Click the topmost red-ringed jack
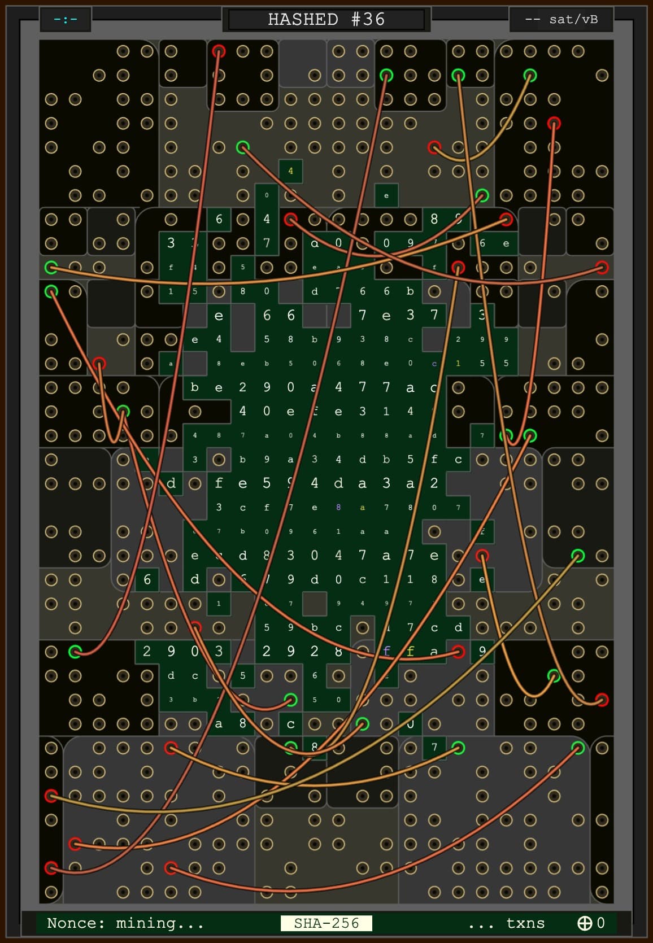 click(x=219, y=51)
